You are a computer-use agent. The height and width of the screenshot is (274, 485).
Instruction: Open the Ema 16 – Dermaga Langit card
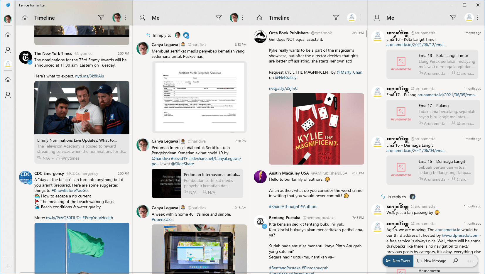point(430,170)
